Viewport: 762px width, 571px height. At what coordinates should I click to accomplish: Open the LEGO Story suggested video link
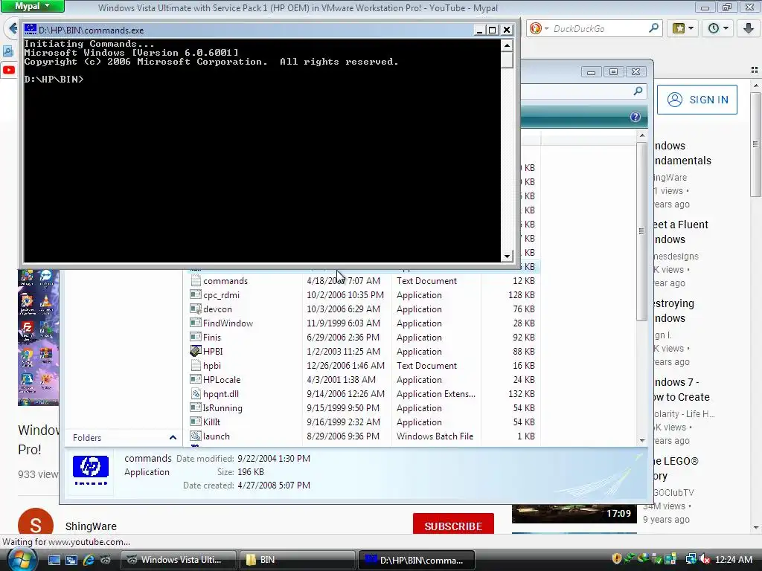[x=676, y=468]
